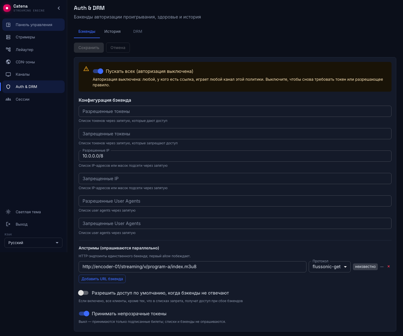The image size is (403, 336).
Task: Focus the Разрешенные User Agents field
Action: pyautogui.click(x=235, y=201)
